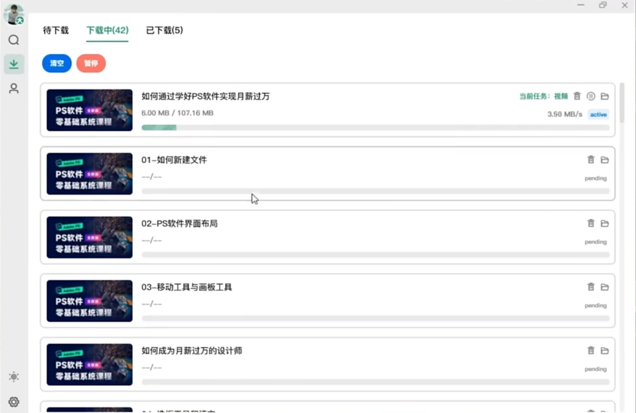The height and width of the screenshot is (413, 636).
Task: Pause the active PS软件 download task
Action: tap(591, 96)
